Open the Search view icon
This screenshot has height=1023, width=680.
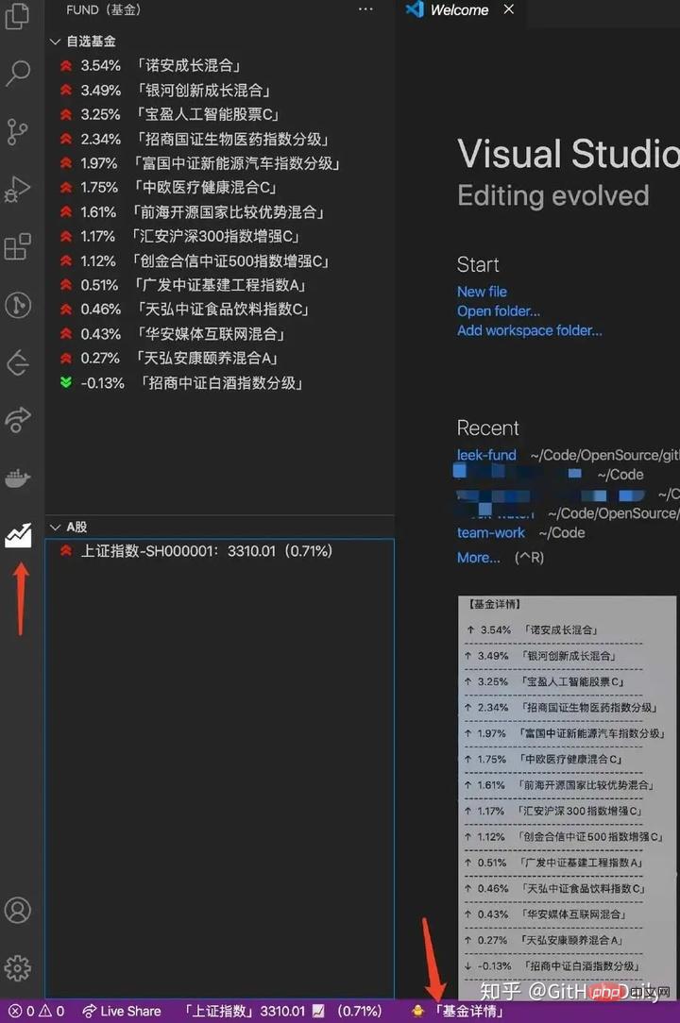coord(18,74)
